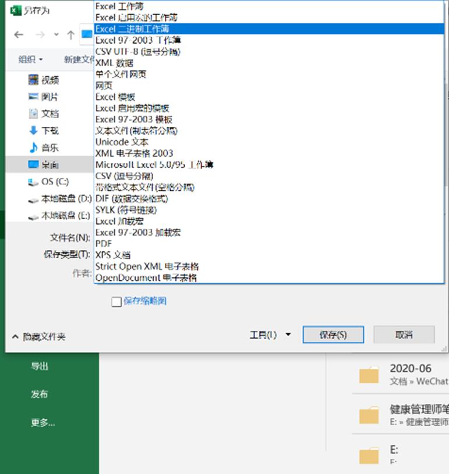The image size is (449, 474).
Task: Enable 保存缩略图 checkbox
Action: [116, 301]
